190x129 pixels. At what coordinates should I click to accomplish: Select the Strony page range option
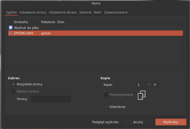pyautogui.click(x=13, y=99)
